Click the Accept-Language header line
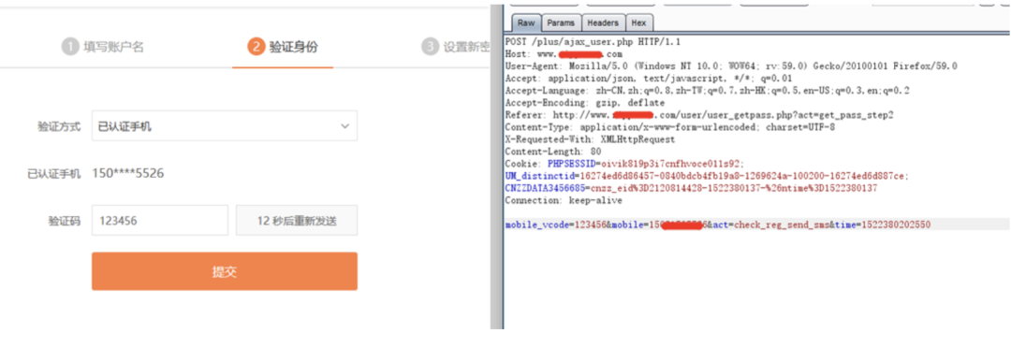The image size is (1011, 348). [708, 91]
